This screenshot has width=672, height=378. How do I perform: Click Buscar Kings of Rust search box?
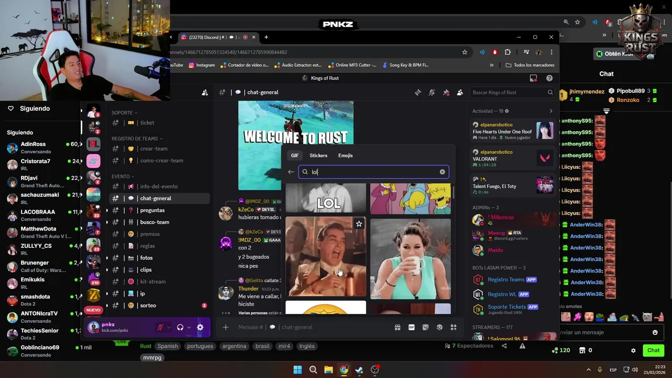512,92
